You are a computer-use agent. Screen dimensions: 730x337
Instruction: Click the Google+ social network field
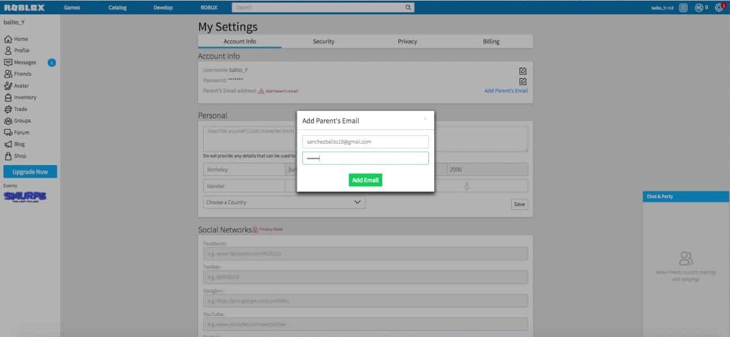click(x=365, y=301)
